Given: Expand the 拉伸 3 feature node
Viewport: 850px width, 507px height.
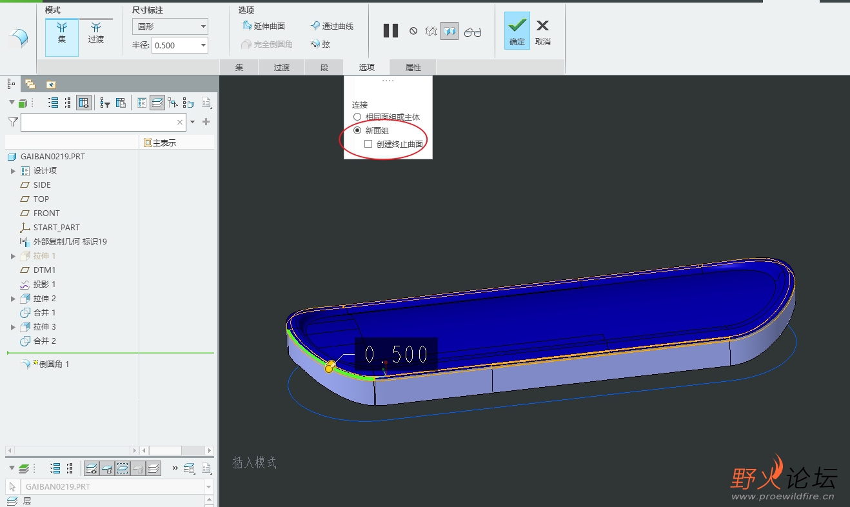Looking at the screenshot, I should tap(13, 327).
